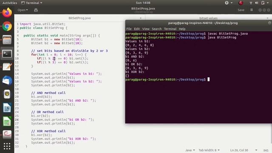Expand the Open button dropdown arrow
Viewport: 272px width, 153px height.
tap(27, 10)
